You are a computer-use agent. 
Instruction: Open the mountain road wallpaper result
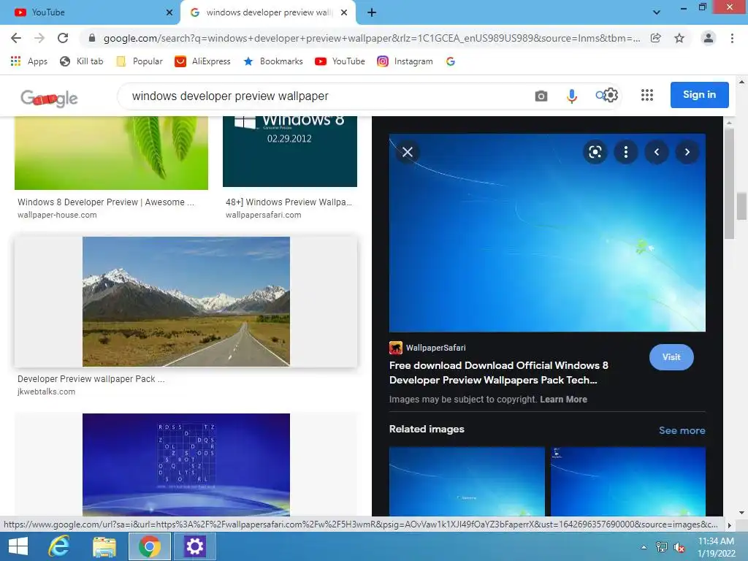coord(186,302)
